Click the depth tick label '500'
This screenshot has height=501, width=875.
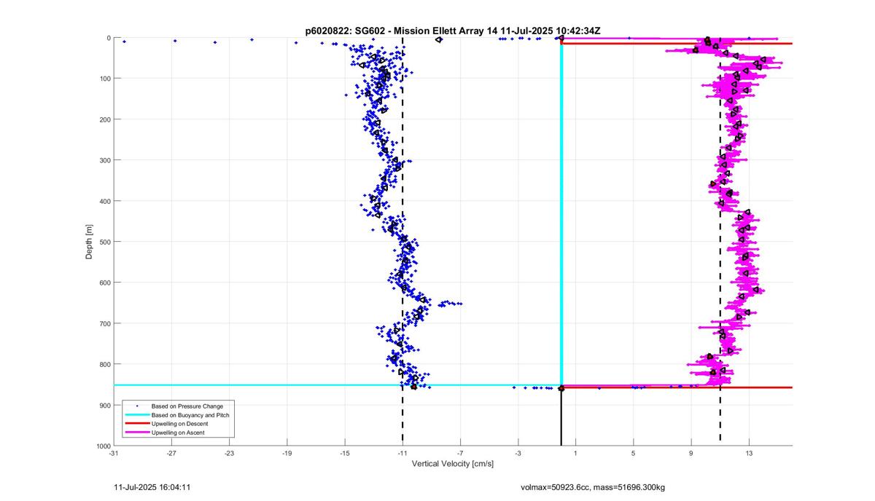[104, 242]
